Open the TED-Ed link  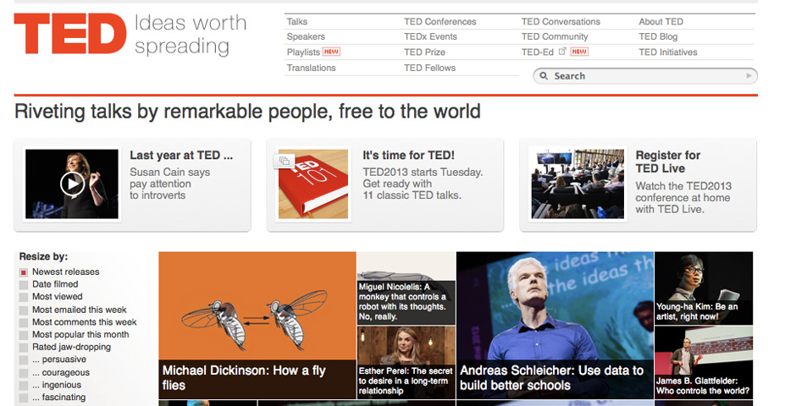(x=537, y=52)
